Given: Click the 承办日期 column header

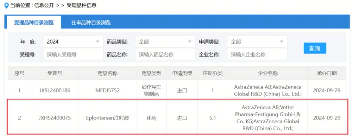Looking at the screenshot, I should (x=327, y=73).
